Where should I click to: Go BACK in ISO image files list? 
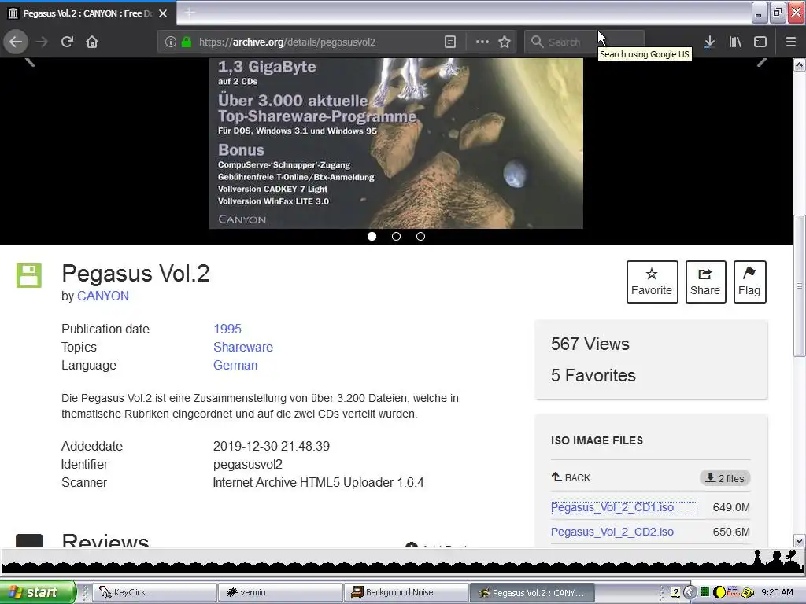[x=571, y=477]
